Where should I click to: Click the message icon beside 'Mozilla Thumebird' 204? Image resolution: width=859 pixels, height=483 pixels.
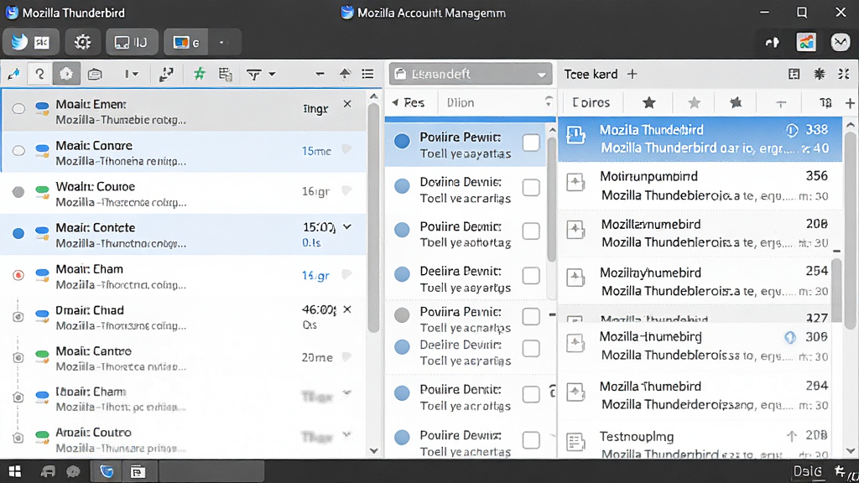click(x=575, y=392)
